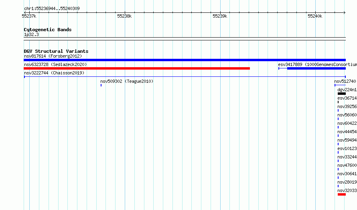This screenshot has width=357, height=210.
Task: Open the nsv44454 variant label
Action: click(x=347, y=132)
